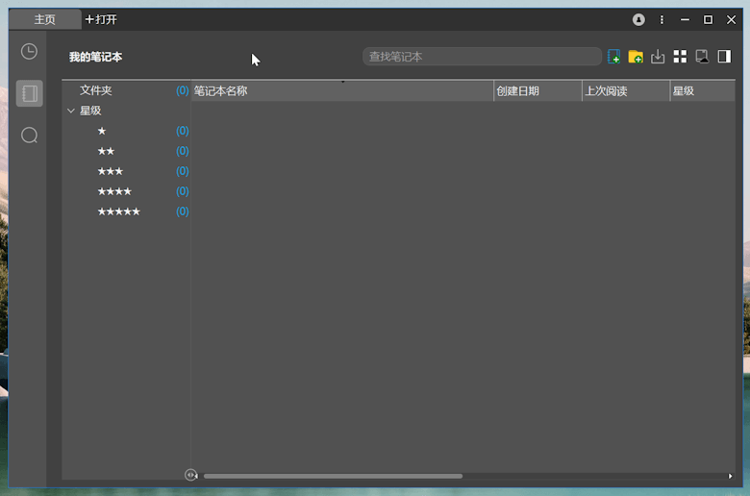Collapse the 星级 tree group

[x=71, y=111]
